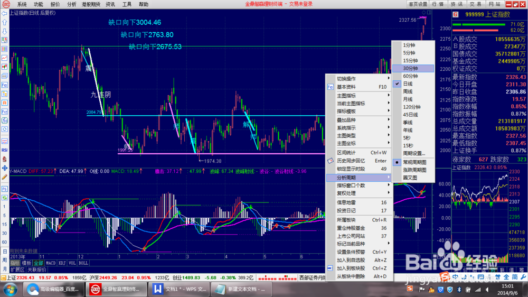Choose 周期设置... from submenu
The image size is (528, 297).
[413, 153]
